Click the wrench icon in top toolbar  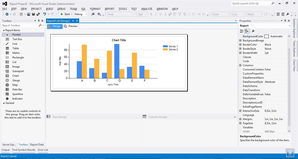click(288, 14)
